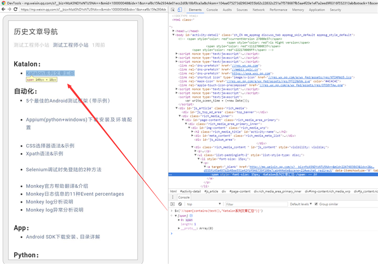
Task: Collapse the ul list-paddingleft-2 node
Action: point(196,155)
